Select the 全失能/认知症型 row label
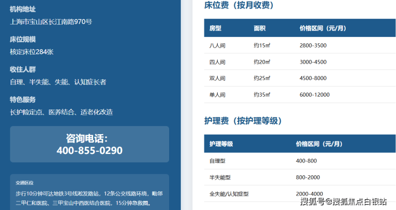 click(229, 194)
